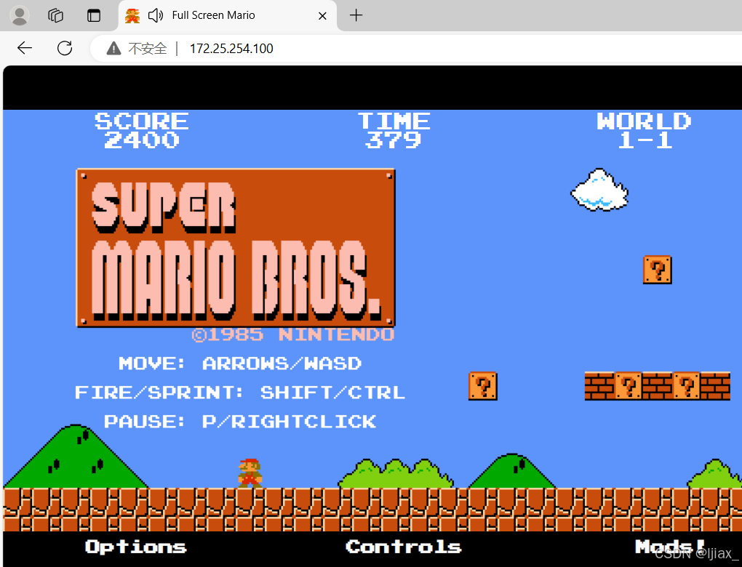Open the Controls menu in game
This screenshot has width=742, height=567.
click(x=404, y=547)
